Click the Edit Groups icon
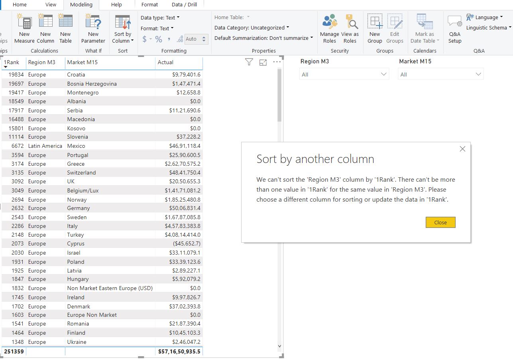This screenshot has height=359, width=513. click(x=395, y=22)
